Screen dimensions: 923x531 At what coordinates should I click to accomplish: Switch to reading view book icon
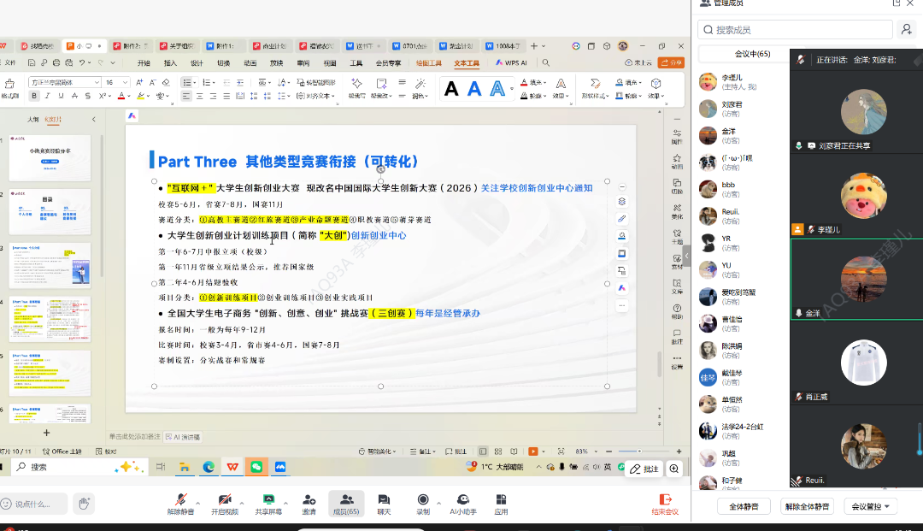pyautogui.click(x=514, y=451)
